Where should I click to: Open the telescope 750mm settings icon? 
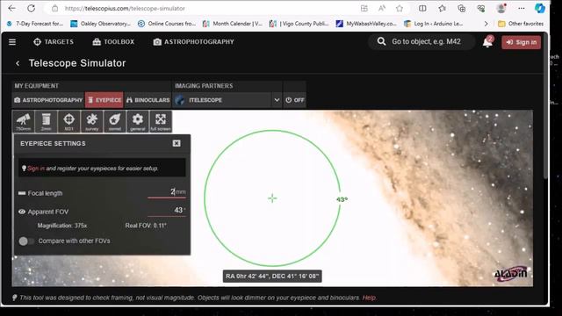[24, 121]
